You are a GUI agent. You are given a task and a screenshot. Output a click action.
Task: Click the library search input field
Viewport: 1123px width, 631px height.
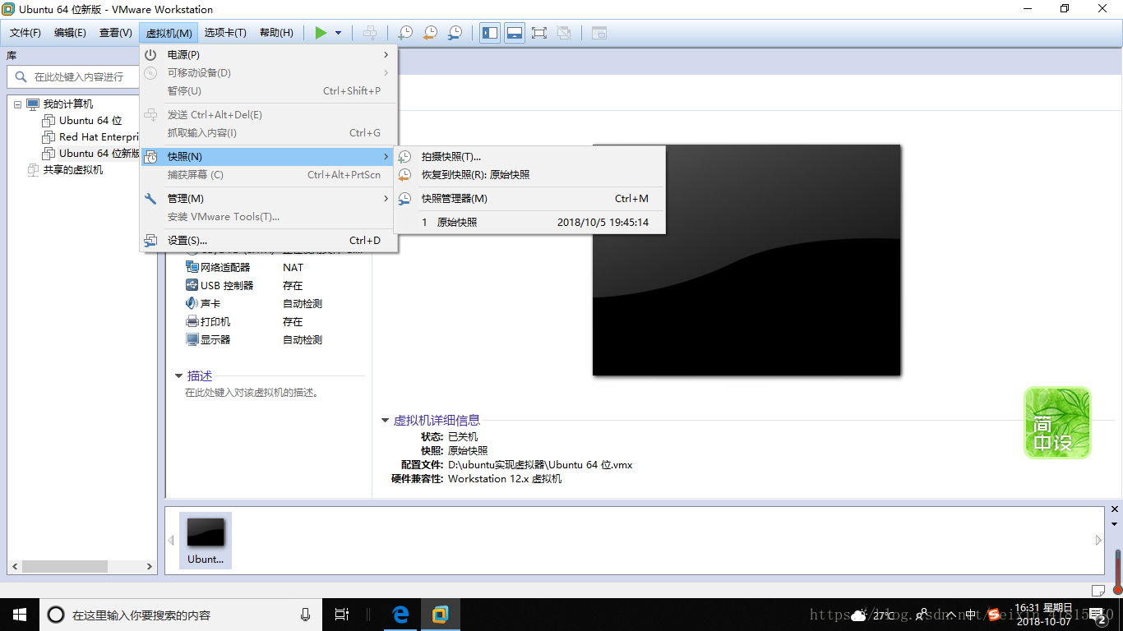click(x=81, y=76)
